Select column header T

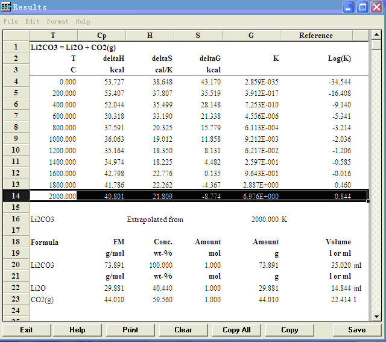pyautogui.click(x=53, y=36)
